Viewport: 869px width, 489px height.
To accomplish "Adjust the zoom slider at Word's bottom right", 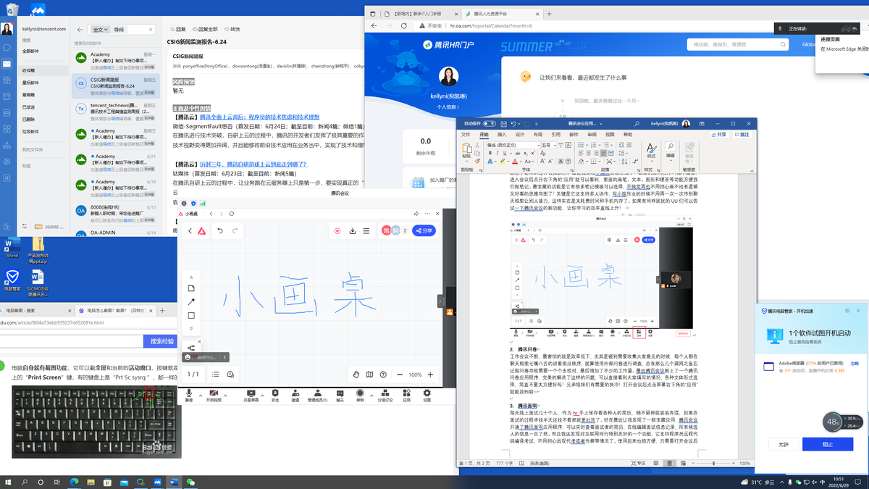I will [714, 463].
